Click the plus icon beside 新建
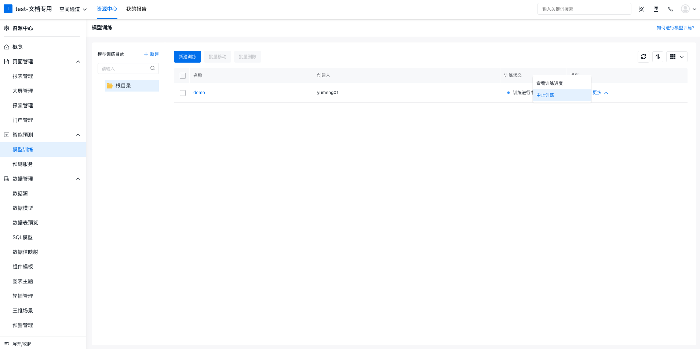Image resolution: width=700 pixels, height=349 pixels. 146,54
